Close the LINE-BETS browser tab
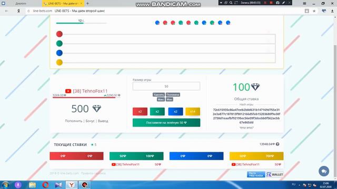 pyautogui.click(x=81, y=4)
